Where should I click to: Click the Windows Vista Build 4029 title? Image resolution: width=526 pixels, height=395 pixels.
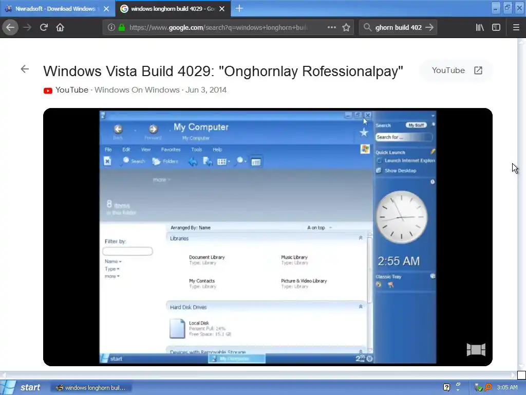[x=223, y=71]
